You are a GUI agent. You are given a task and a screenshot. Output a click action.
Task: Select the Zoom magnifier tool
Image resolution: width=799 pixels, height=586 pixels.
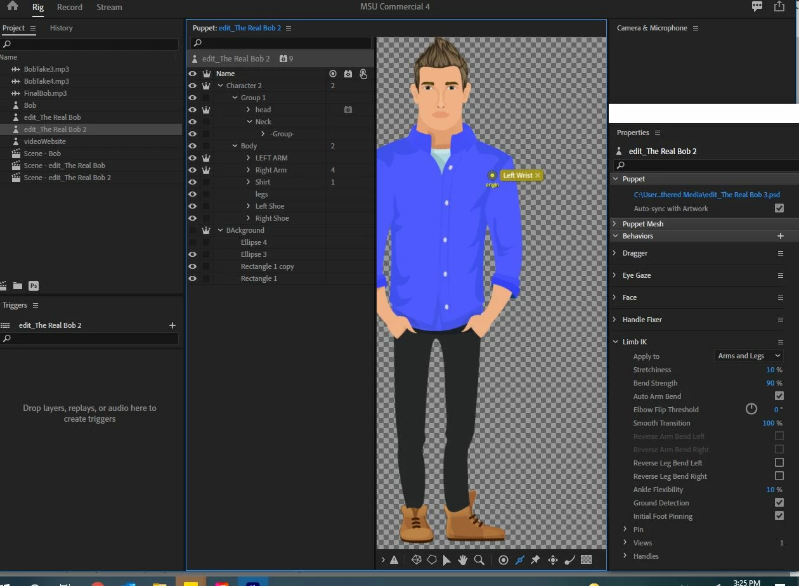479,560
